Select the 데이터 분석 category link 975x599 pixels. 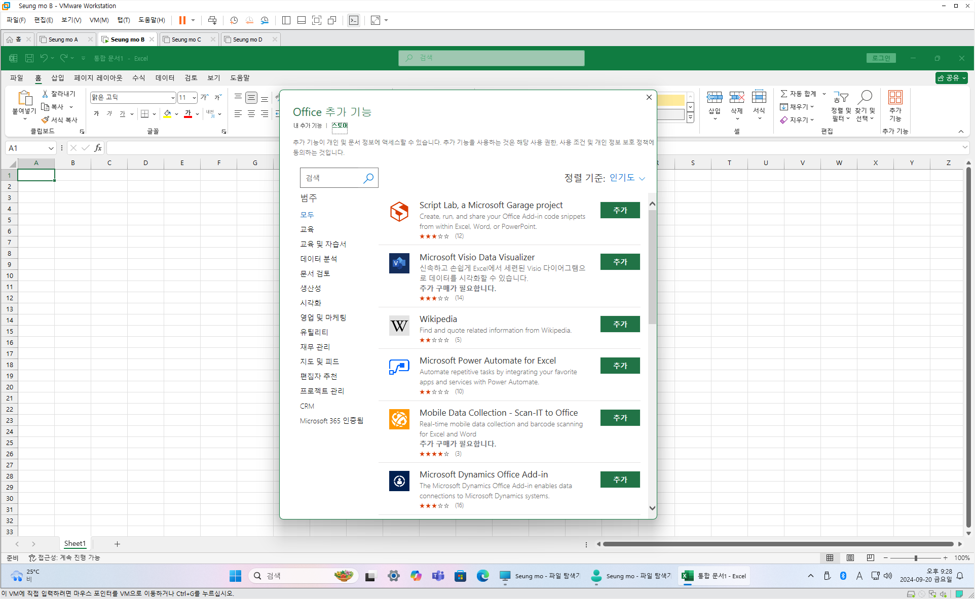tap(318, 259)
